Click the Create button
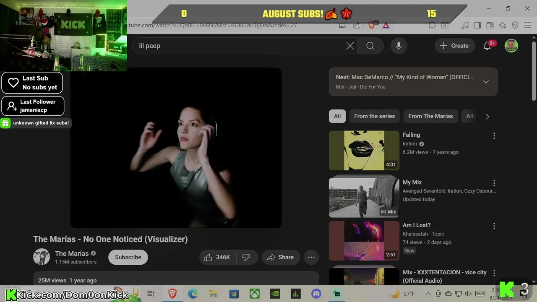This screenshot has width=537, height=302. pyautogui.click(x=454, y=46)
